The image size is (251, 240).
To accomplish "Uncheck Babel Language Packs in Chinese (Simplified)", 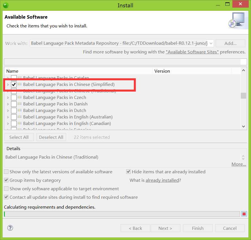I will coord(14,84).
